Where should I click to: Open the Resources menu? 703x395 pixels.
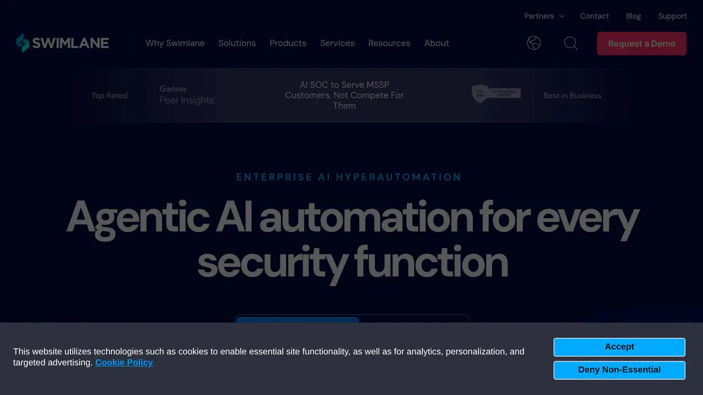pyautogui.click(x=389, y=43)
